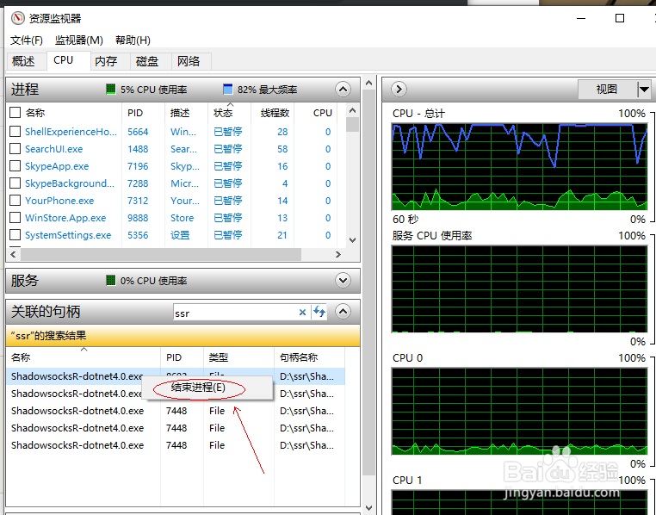Click PID 9888 in the process list
Viewport: 656px width, 515px height.
click(x=138, y=218)
